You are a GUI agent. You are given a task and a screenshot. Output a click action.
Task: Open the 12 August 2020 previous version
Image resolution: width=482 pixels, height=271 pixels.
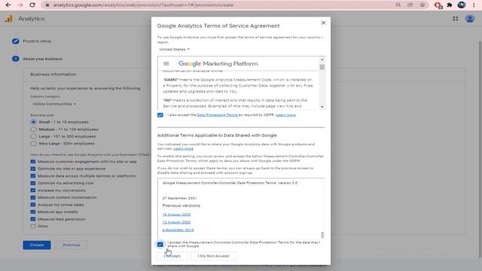(176, 222)
